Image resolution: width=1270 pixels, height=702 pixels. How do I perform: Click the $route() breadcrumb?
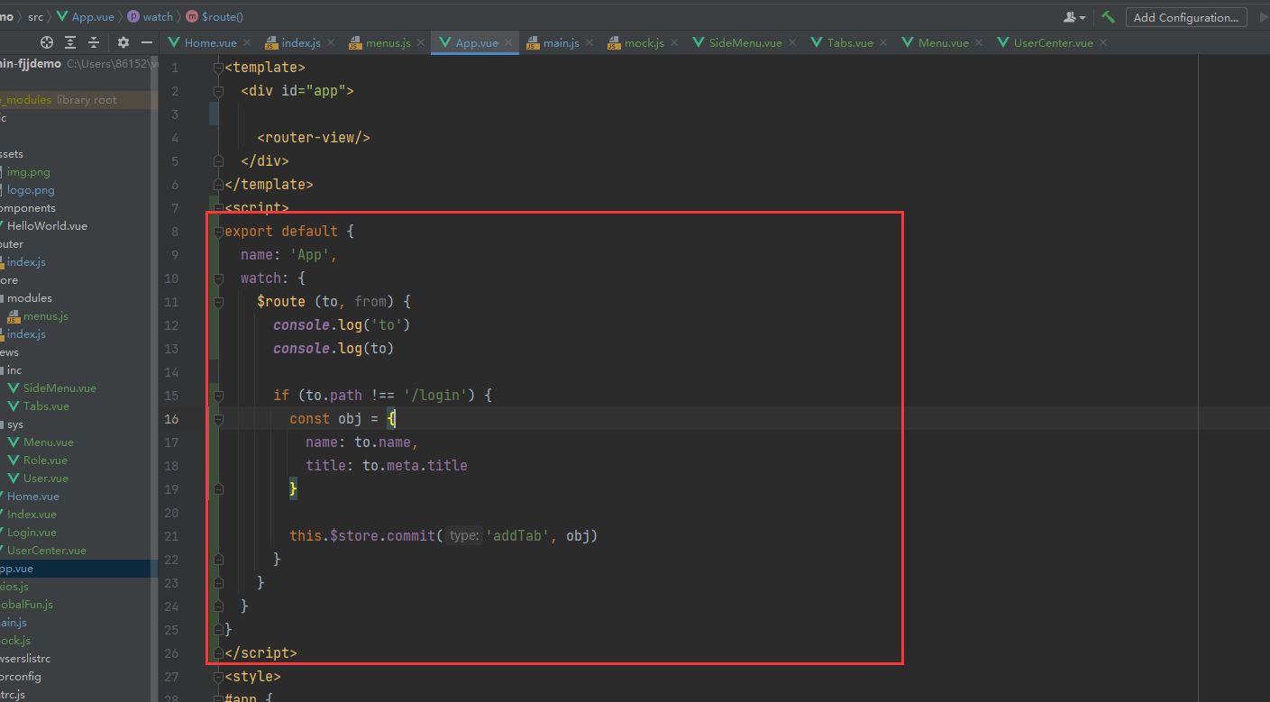[x=215, y=16]
